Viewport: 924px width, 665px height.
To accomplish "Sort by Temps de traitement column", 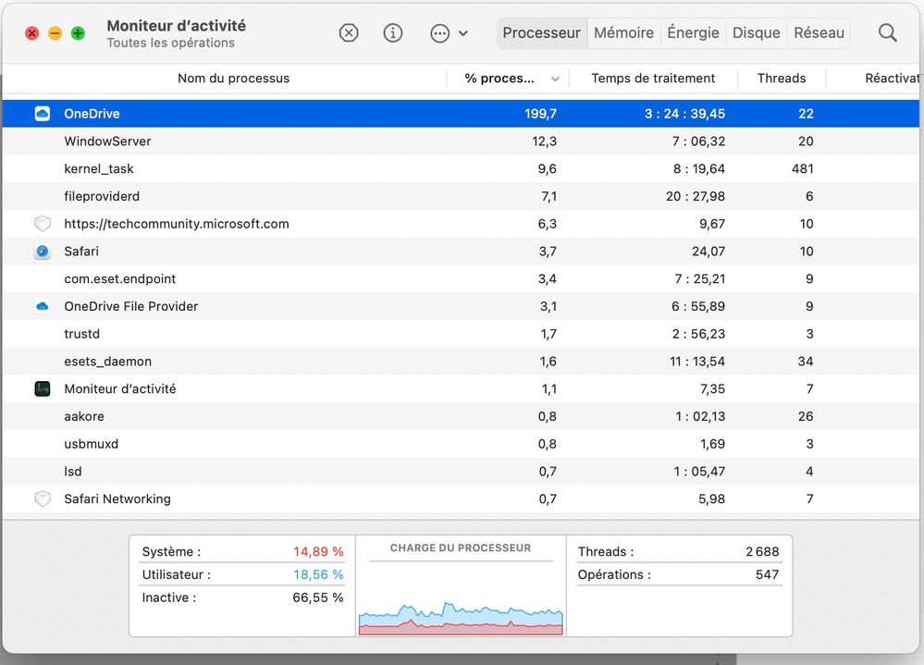I will [x=653, y=79].
